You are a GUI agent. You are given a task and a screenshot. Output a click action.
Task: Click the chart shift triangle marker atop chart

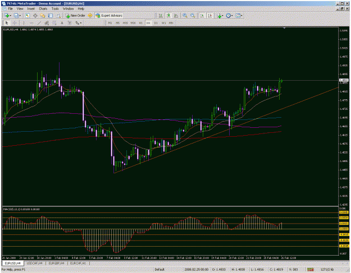point(284,28)
